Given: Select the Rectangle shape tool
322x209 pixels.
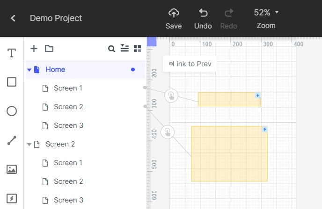Looking at the screenshot, I should click(x=12, y=82).
